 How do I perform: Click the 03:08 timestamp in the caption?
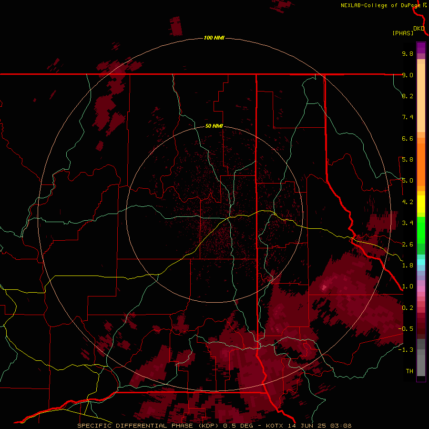341,426
